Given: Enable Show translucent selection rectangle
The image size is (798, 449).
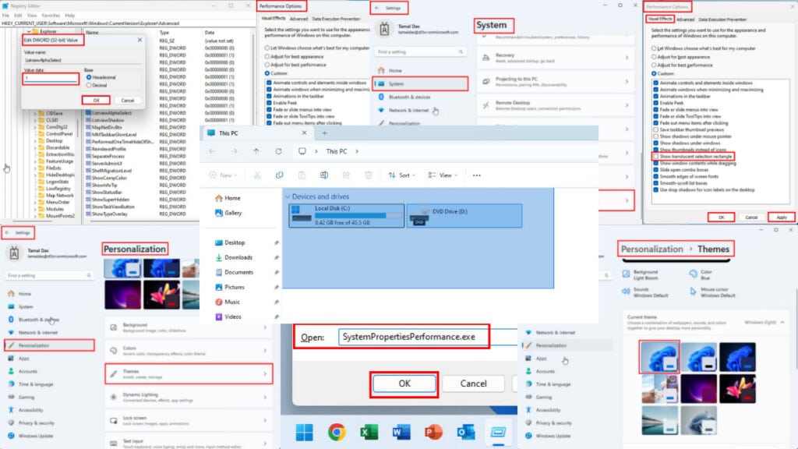Looking at the screenshot, I should pos(655,156).
